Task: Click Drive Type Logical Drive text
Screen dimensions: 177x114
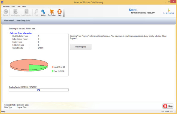Action: 15,107
